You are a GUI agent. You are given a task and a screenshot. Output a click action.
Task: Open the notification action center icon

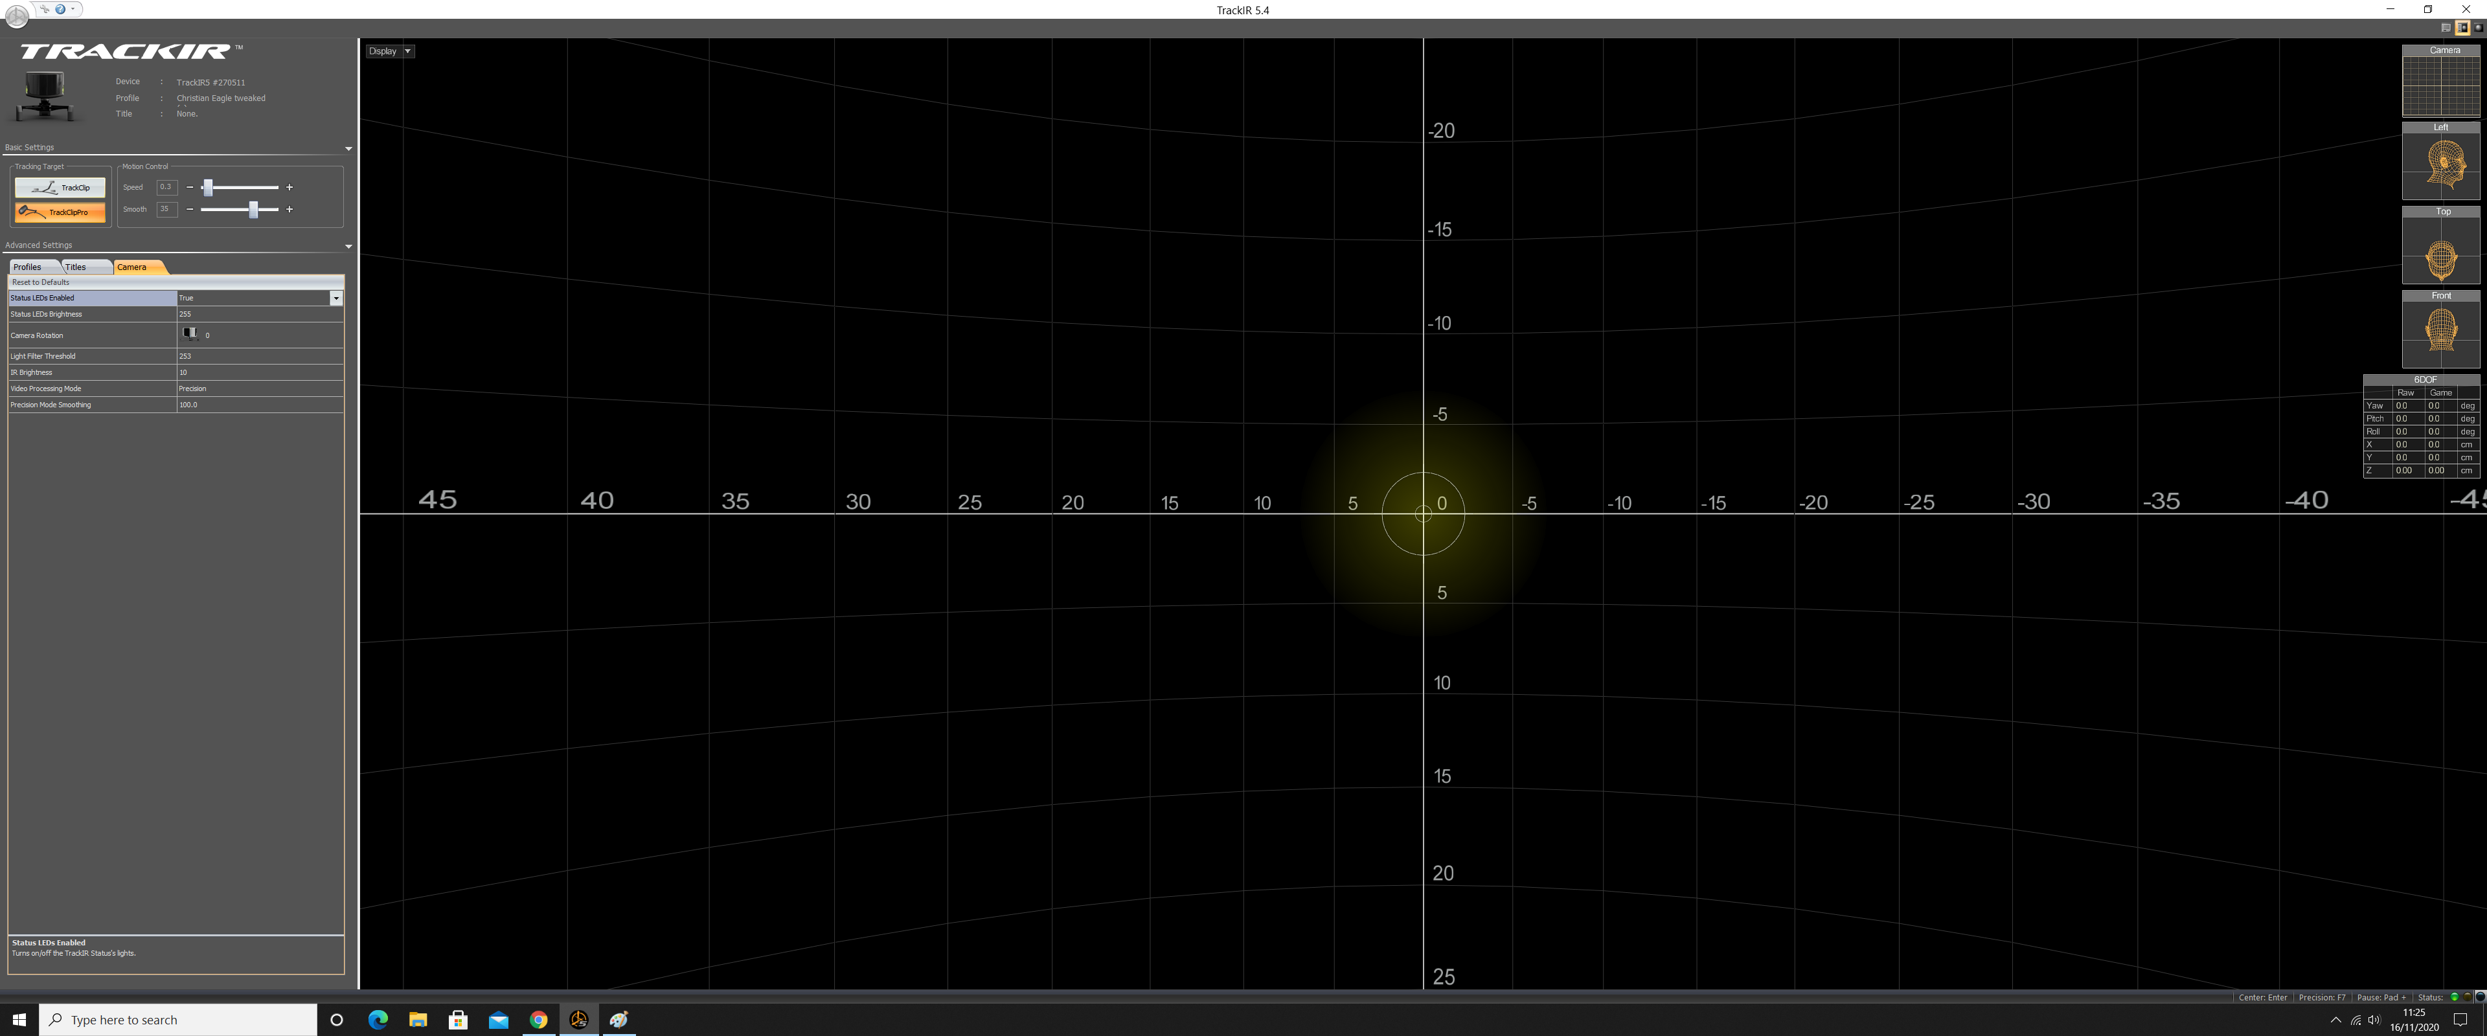pos(2460,1020)
